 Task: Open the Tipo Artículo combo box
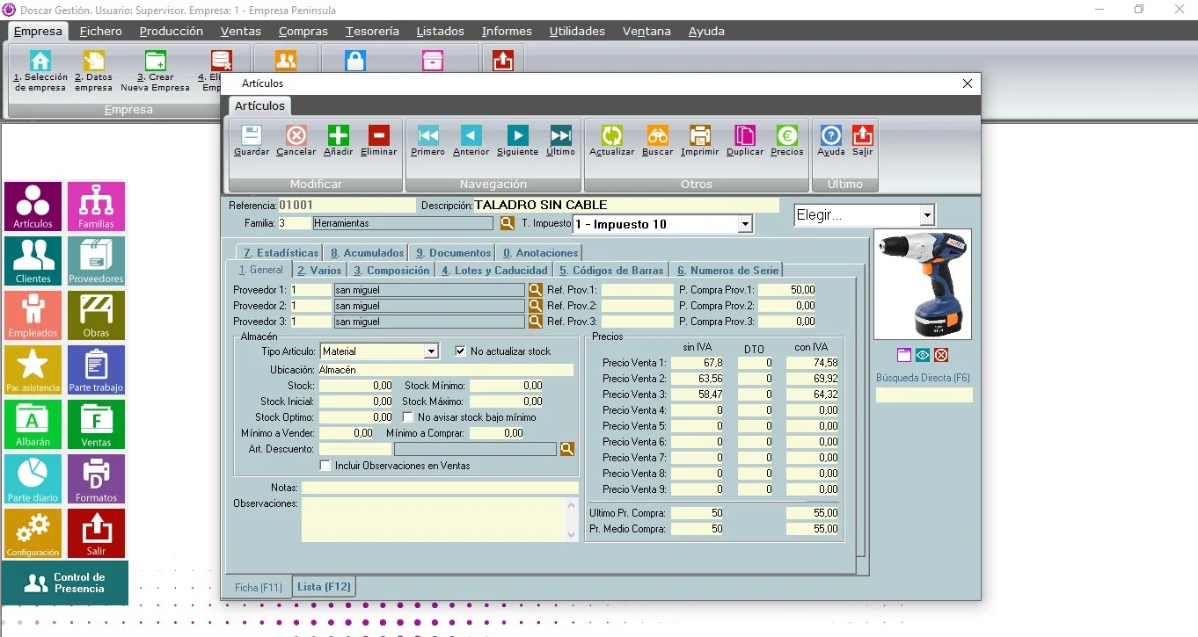(x=431, y=351)
